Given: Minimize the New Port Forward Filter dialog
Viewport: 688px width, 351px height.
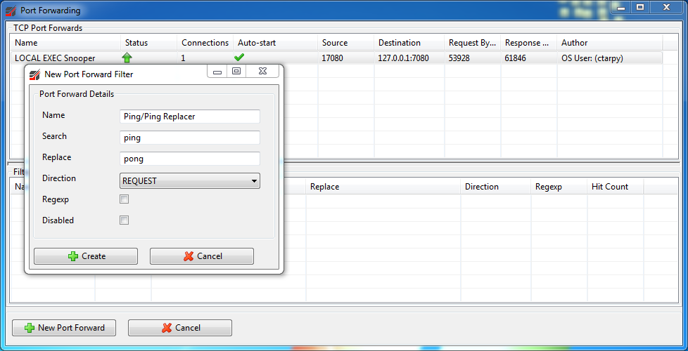Looking at the screenshot, I should [217, 72].
